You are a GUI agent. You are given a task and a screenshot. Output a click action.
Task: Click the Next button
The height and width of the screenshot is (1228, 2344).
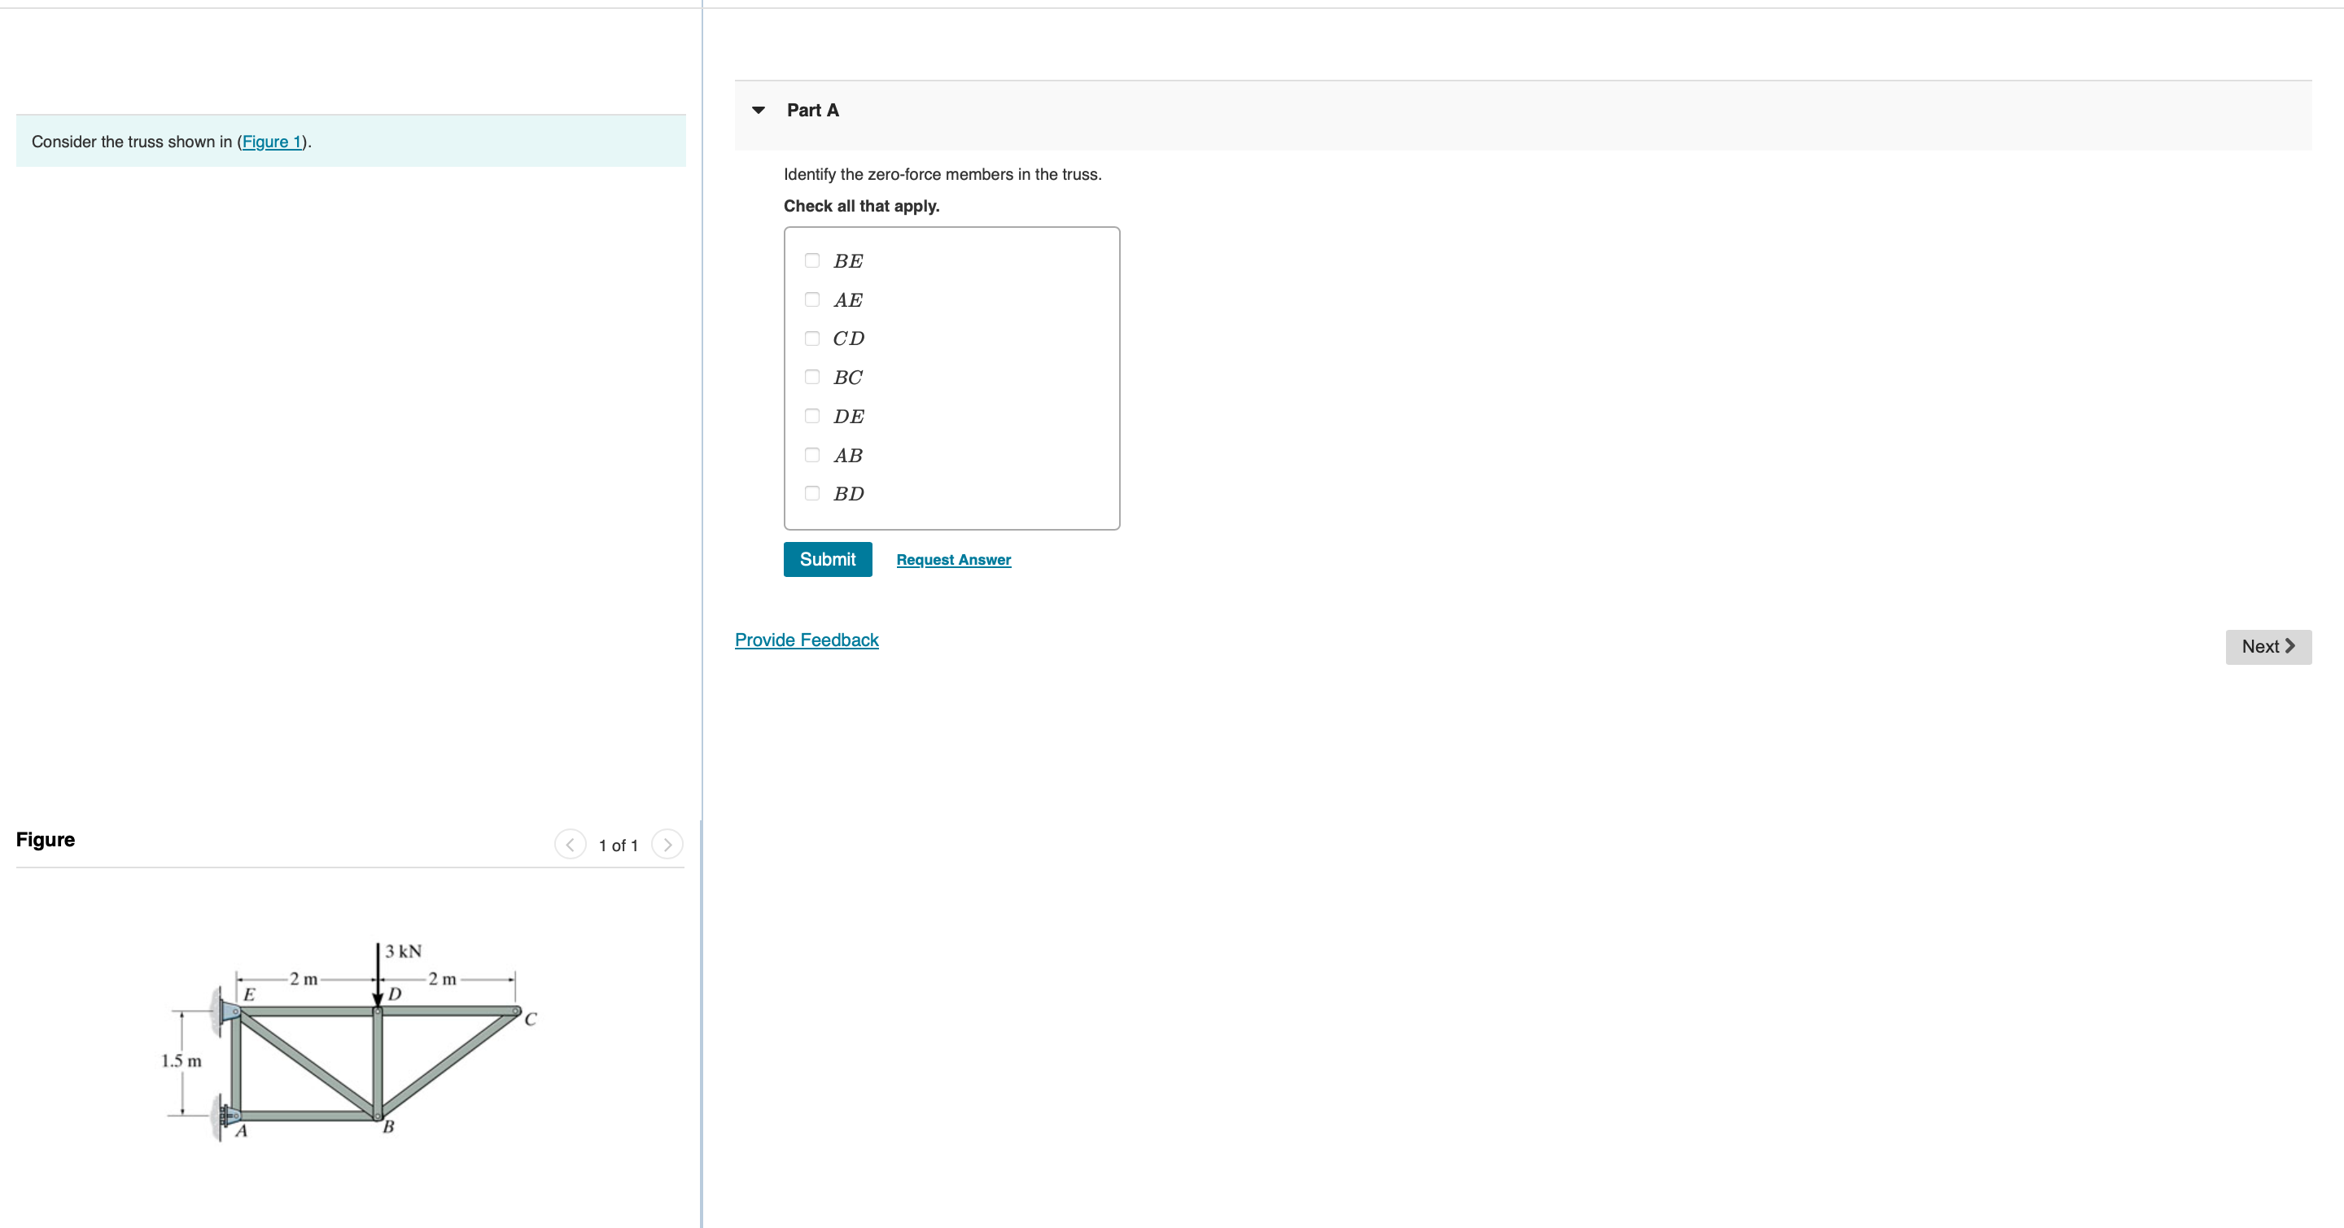click(2267, 647)
